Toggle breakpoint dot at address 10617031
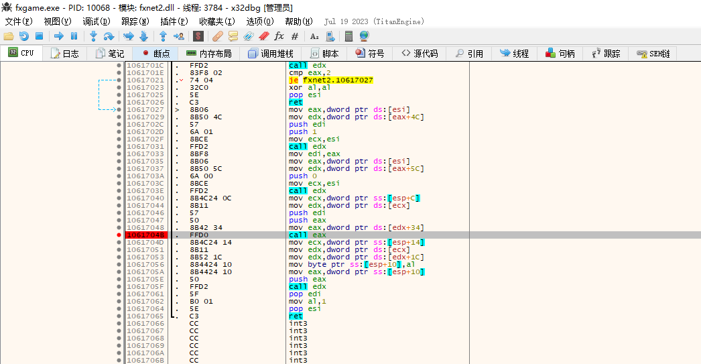The height and width of the screenshot is (364, 701). pos(119,146)
